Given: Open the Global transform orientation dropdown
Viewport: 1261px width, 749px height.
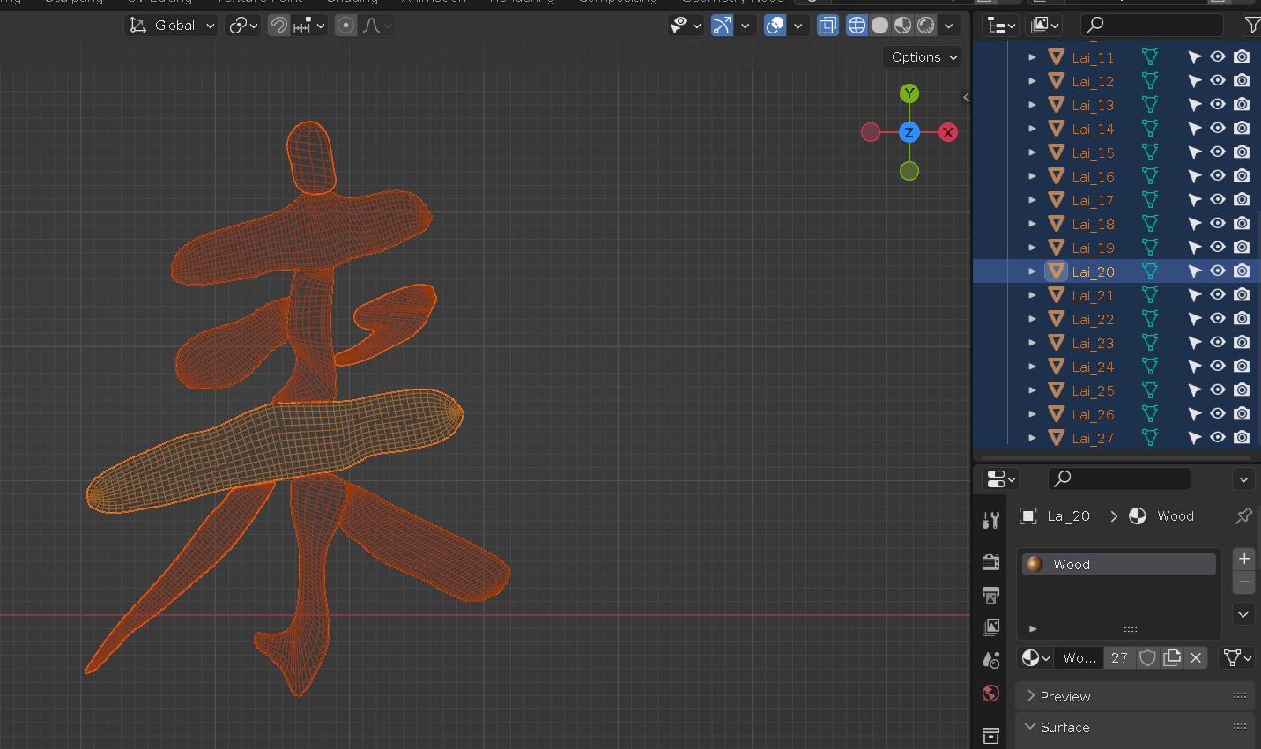Looking at the screenshot, I should (172, 26).
